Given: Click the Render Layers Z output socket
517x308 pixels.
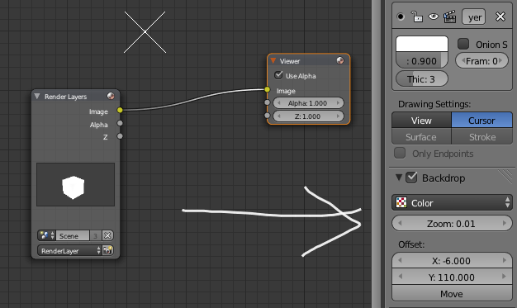Looking at the screenshot, I should pos(120,136).
